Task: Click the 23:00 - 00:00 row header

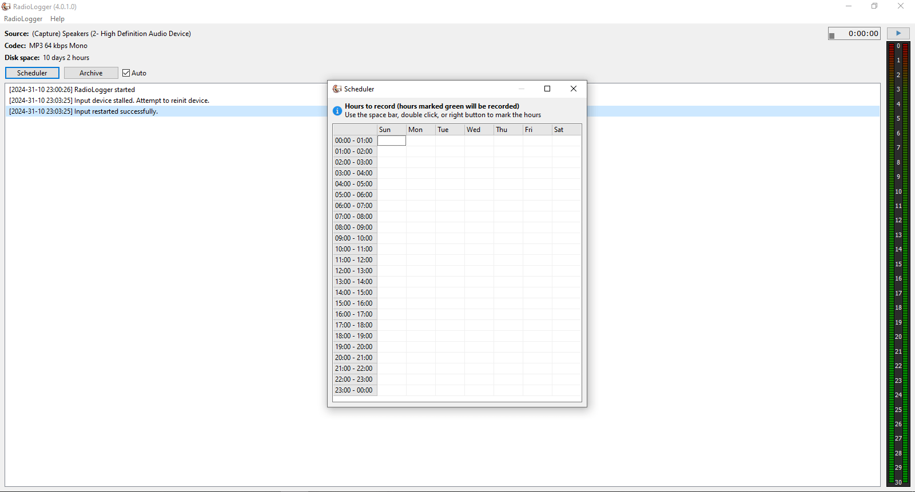Action: pyautogui.click(x=355, y=390)
